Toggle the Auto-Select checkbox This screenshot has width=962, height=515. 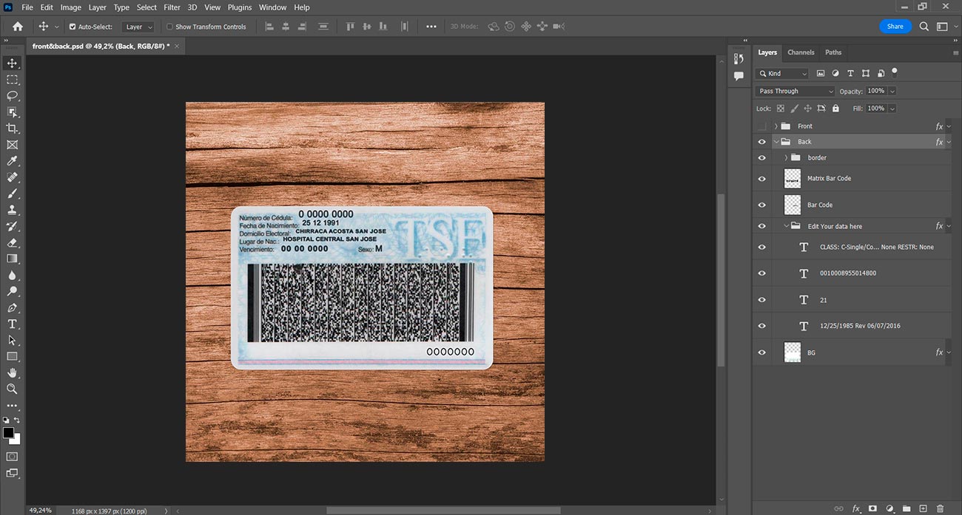[x=73, y=27]
